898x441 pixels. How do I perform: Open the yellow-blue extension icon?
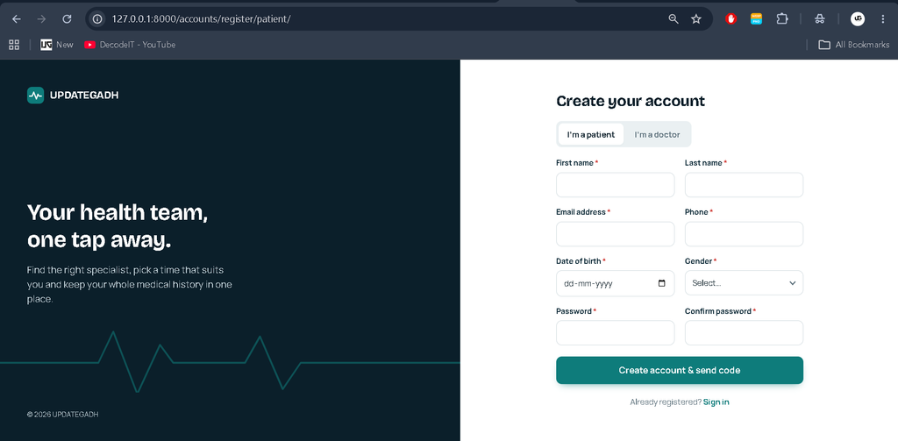pos(757,19)
